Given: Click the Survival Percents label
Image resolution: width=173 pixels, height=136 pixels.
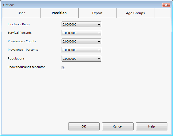Looking at the screenshot, I should click(x=19, y=33).
